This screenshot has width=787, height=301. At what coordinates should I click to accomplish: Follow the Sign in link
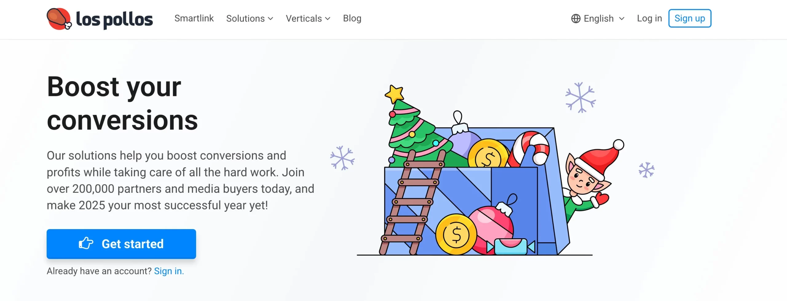coord(168,271)
